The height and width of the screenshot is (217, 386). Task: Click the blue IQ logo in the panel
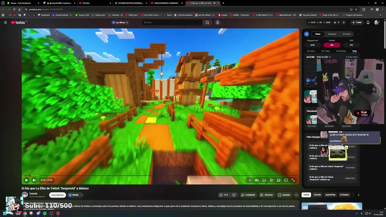(x=306, y=34)
